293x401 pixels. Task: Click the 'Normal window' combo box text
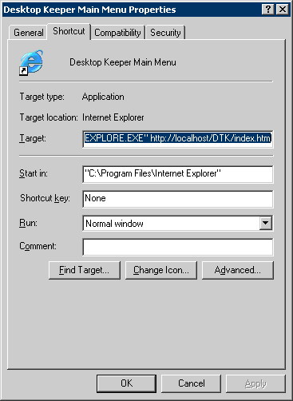click(x=114, y=224)
